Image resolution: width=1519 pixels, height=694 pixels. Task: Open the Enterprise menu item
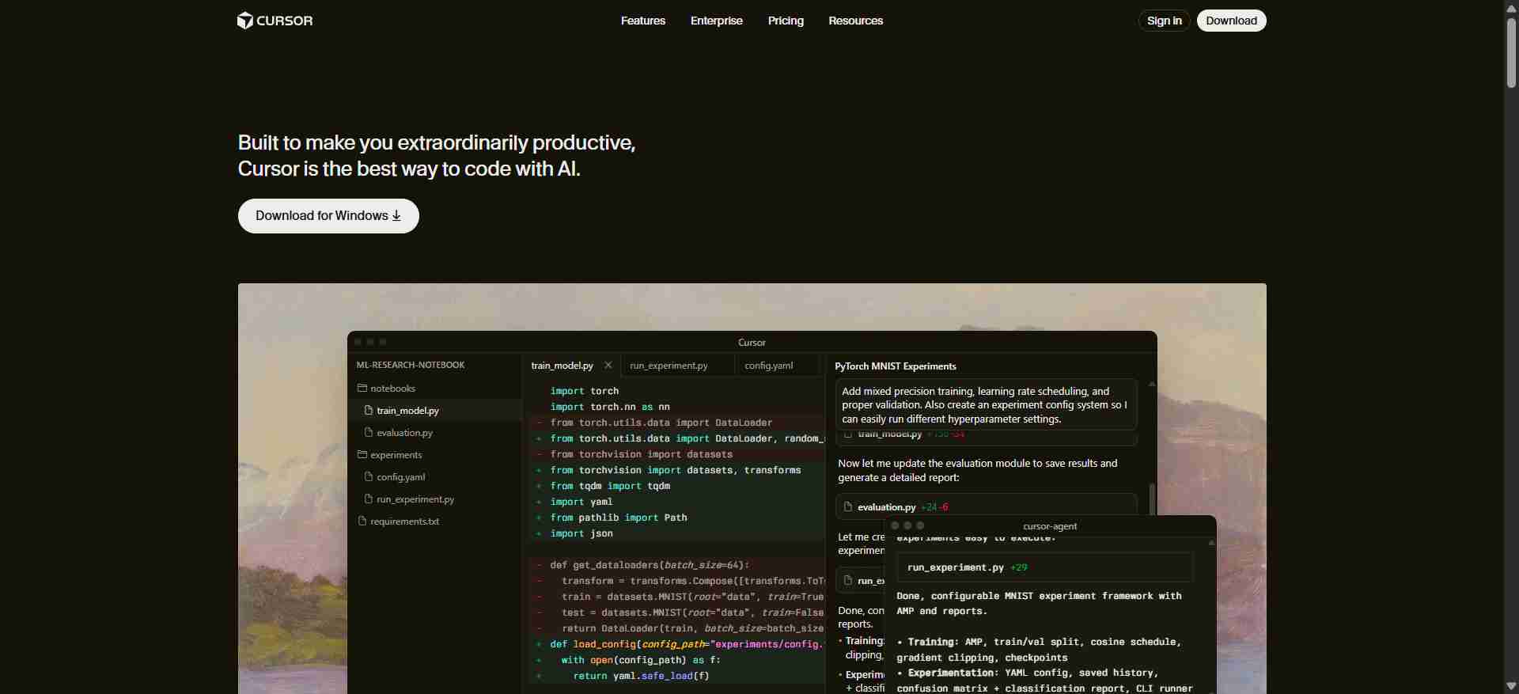[716, 21]
